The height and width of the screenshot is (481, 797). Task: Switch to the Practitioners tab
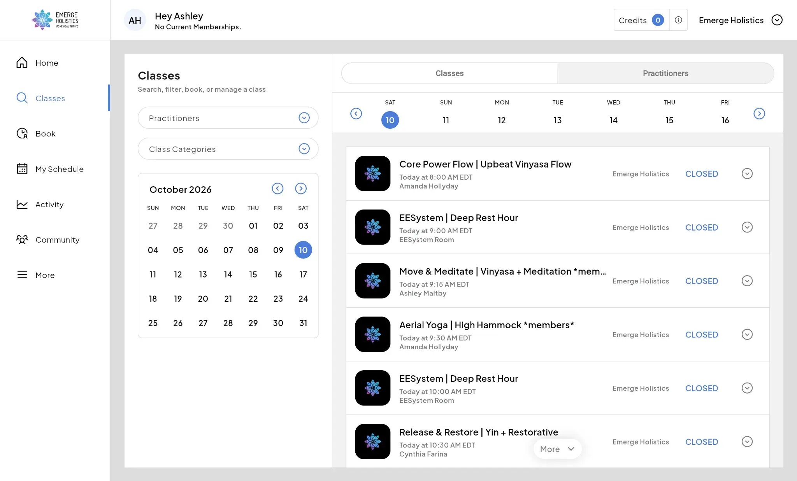coord(665,73)
